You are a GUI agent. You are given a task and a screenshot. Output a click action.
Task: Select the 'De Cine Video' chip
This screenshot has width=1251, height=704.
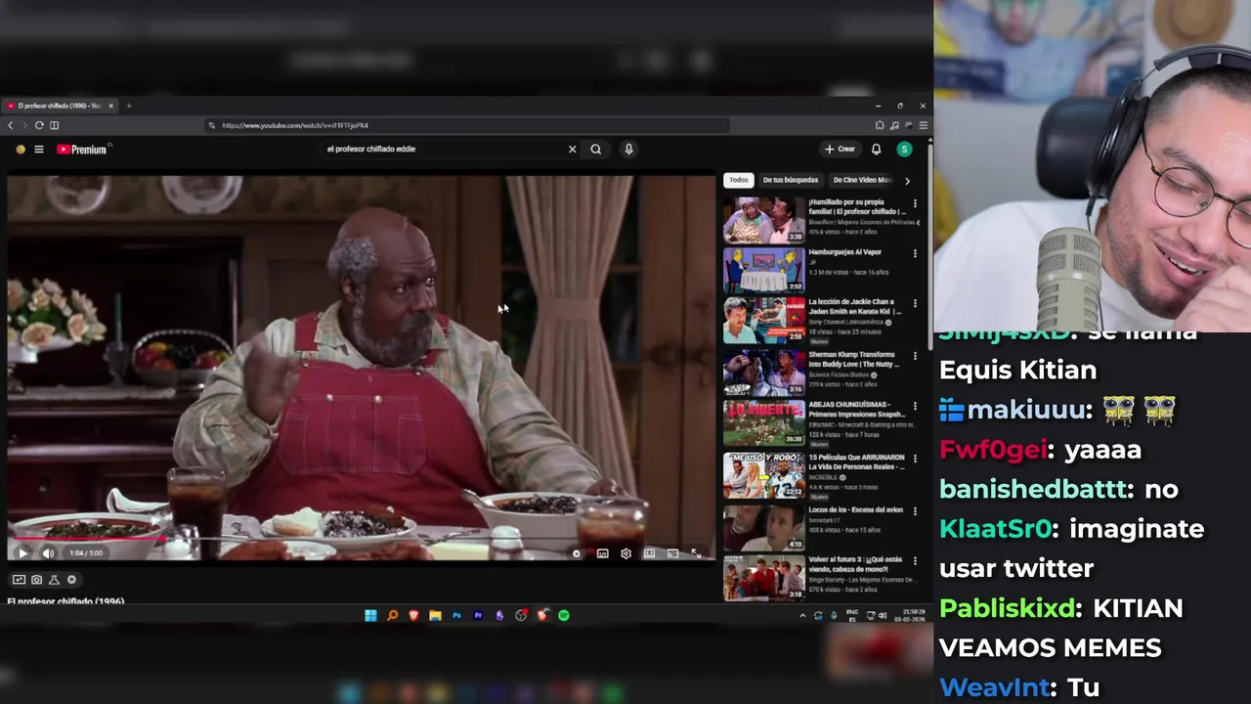(861, 180)
